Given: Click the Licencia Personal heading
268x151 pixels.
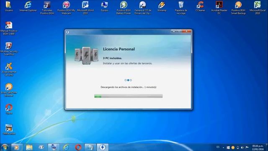Looking at the screenshot, I should pyautogui.click(x=119, y=49).
